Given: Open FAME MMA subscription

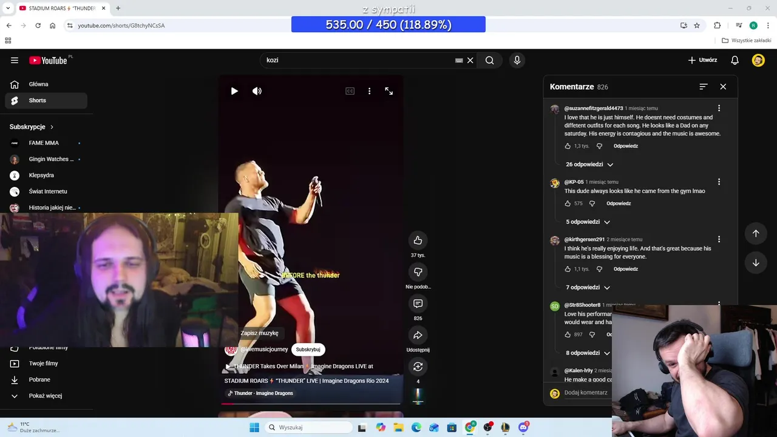Looking at the screenshot, I should pos(46,143).
